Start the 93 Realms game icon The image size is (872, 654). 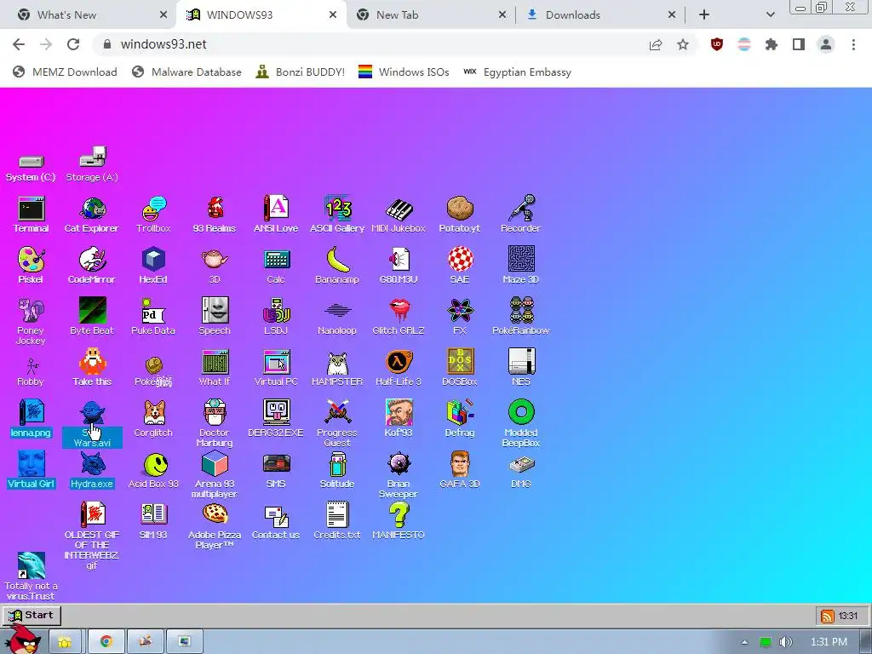(x=215, y=214)
